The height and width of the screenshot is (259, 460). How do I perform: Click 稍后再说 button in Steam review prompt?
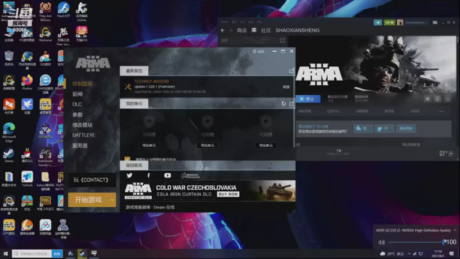406,128
